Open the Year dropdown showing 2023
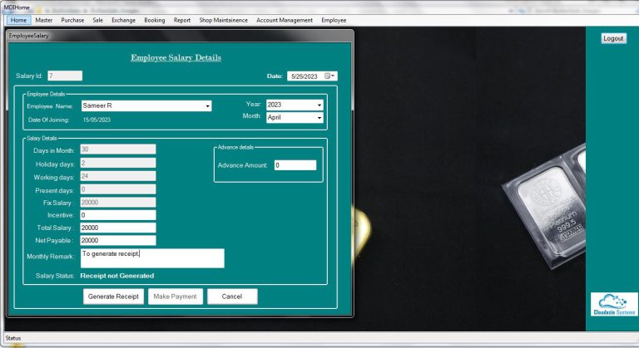639x348 pixels. (x=319, y=105)
